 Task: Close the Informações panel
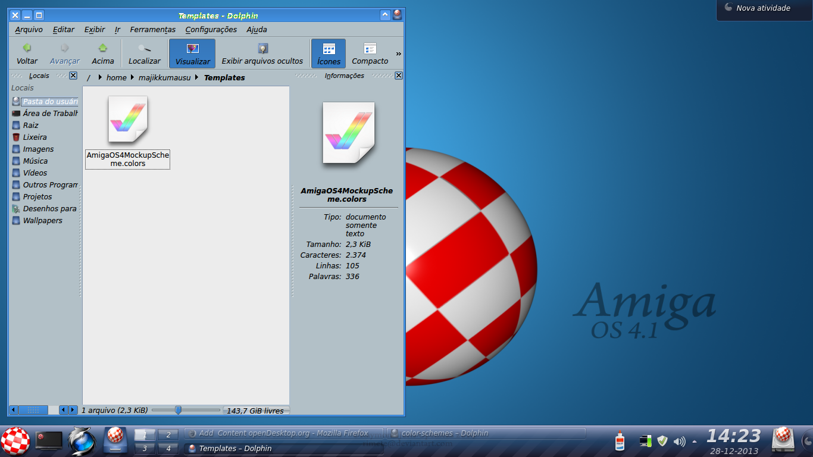[x=399, y=76]
